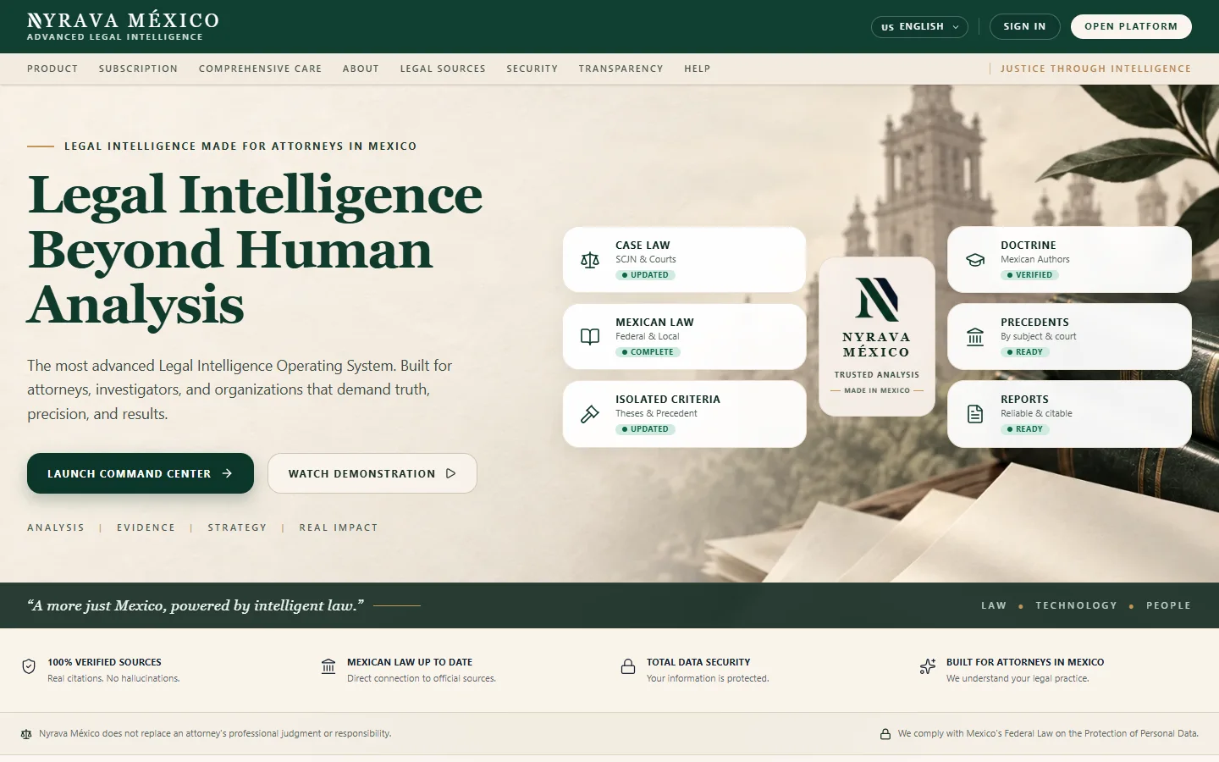
Task: Open Comprehensive Care in the navigation
Action: (x=260, y=69)
